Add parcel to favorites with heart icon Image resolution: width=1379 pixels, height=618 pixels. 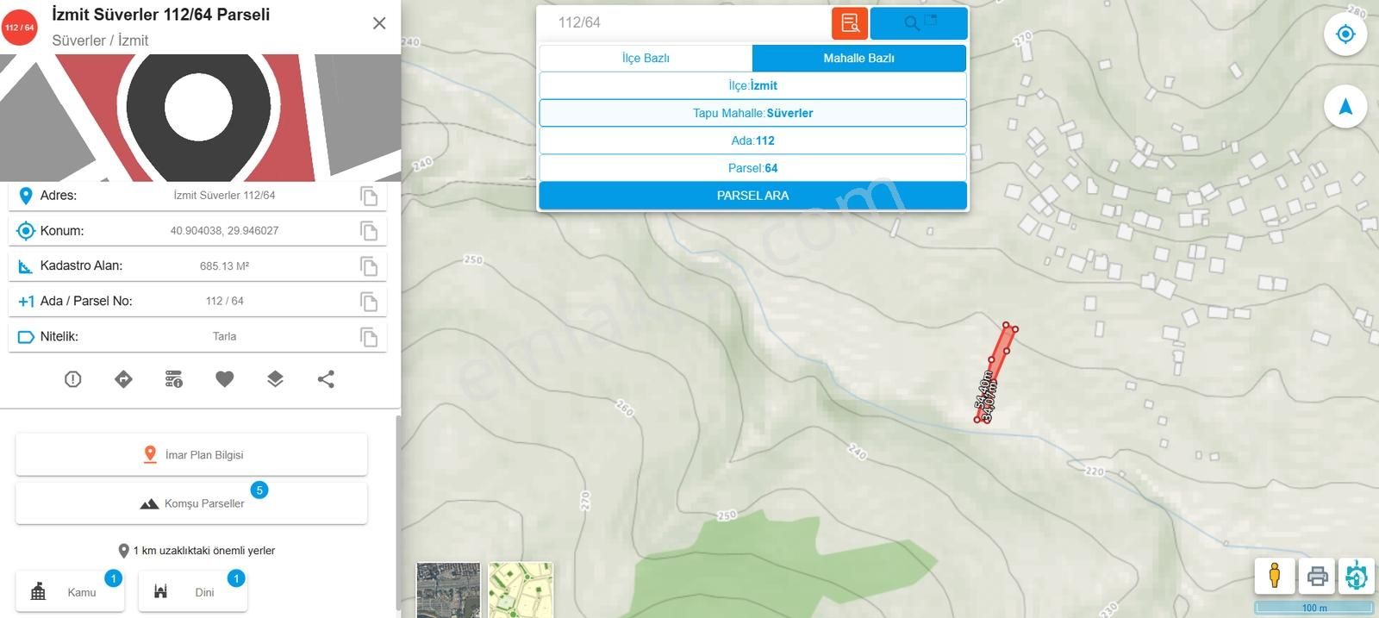(x=225, y=379)
